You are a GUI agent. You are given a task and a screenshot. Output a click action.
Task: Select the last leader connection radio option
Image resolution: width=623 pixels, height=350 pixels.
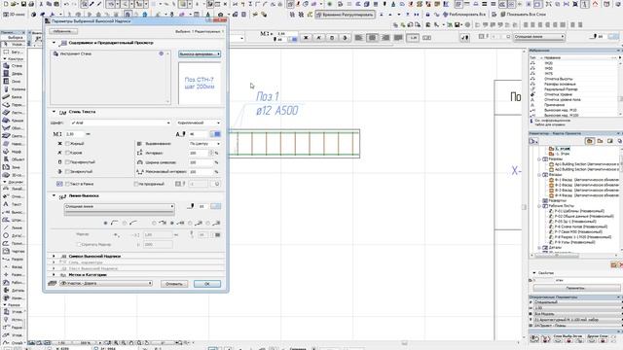[208, 224]
